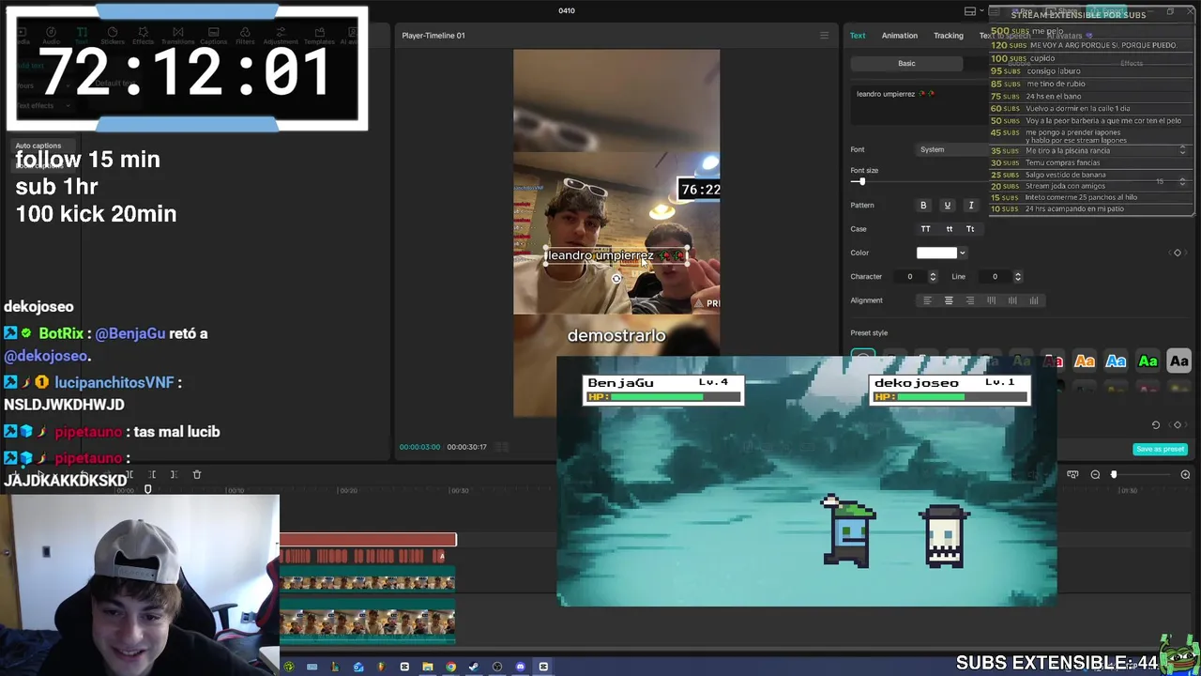Zoom in the timeline with plus magnifier
Screen dimensions: 1201x676
coord(1185,475)
